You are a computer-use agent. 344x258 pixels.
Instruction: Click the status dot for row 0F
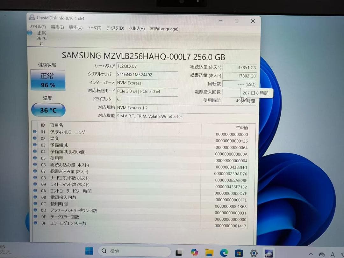(35, 223)
